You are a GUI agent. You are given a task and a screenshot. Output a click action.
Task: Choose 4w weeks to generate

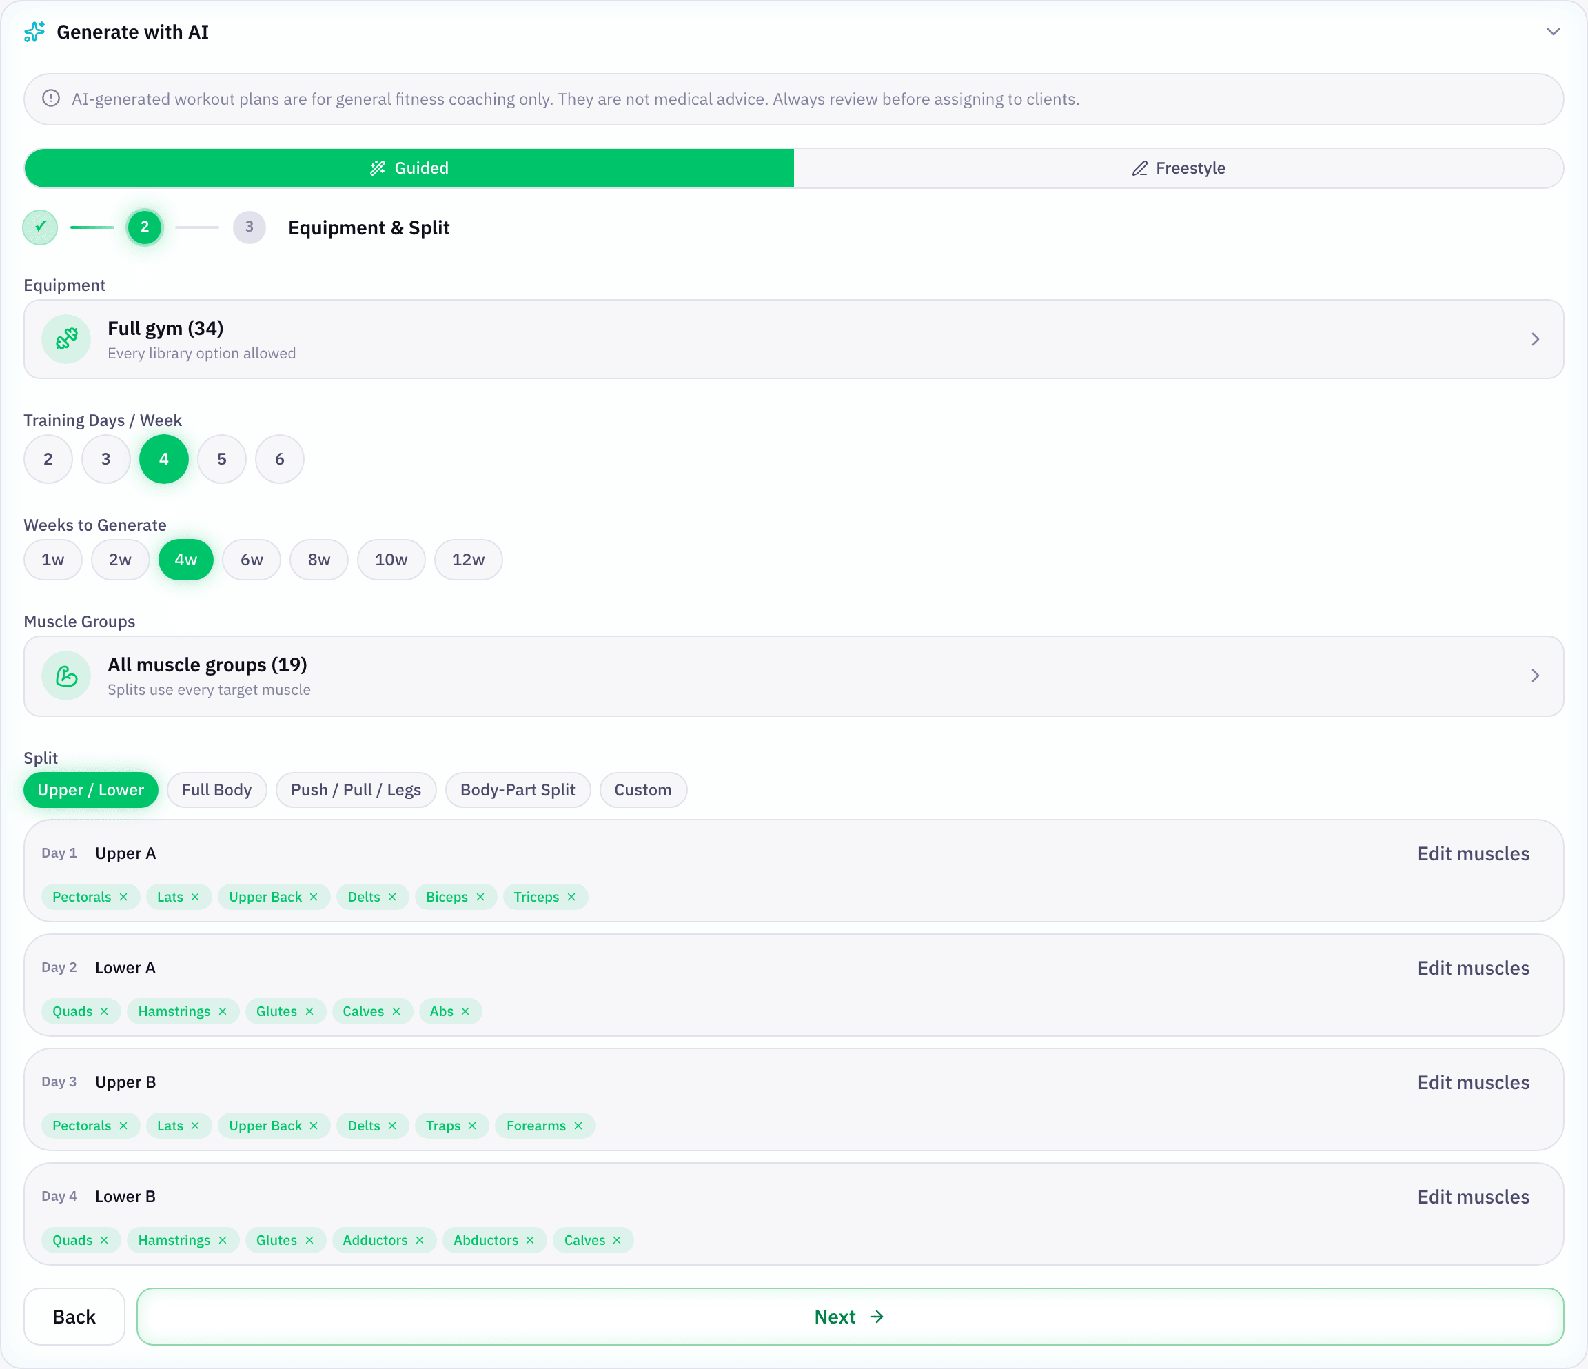[186, 560]
